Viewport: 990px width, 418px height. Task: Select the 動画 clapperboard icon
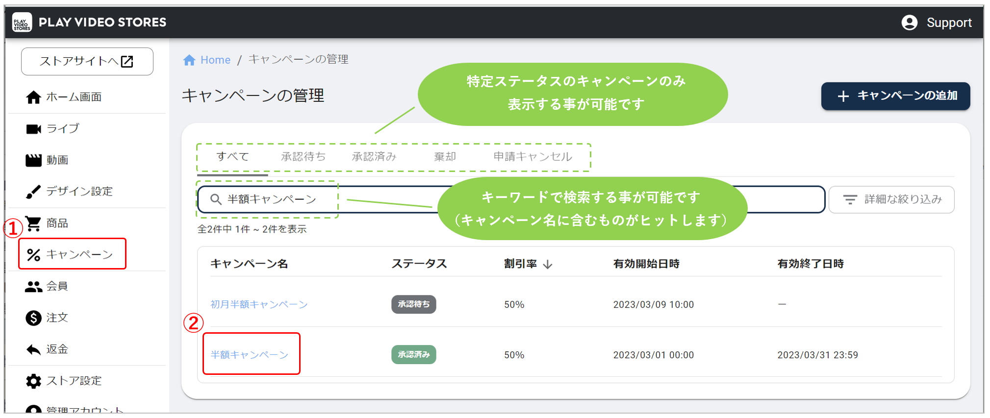coord(33,160)
